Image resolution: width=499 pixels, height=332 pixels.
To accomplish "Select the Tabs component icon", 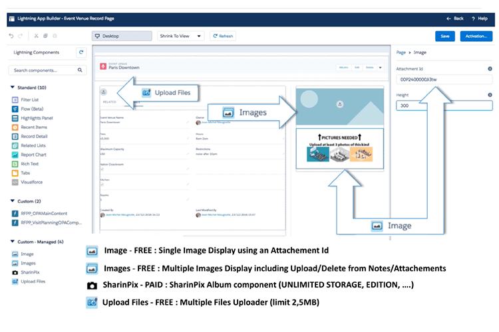I will click(15, 173).
